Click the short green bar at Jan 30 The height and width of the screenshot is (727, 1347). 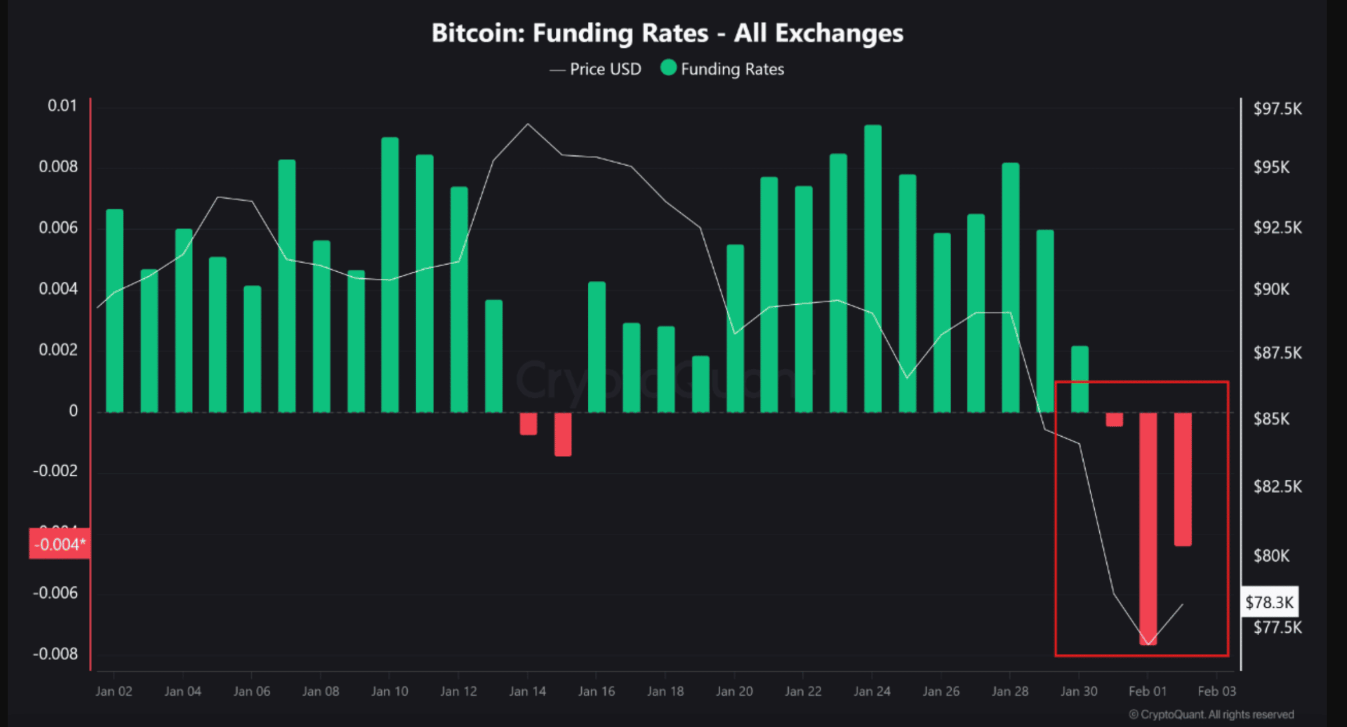(x=1080, y=379)
